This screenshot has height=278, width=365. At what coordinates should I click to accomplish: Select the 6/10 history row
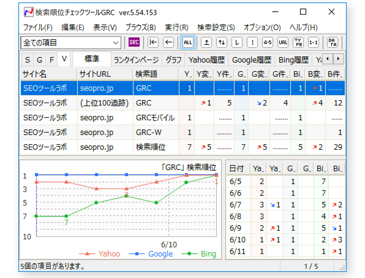(x=285, y=239)
